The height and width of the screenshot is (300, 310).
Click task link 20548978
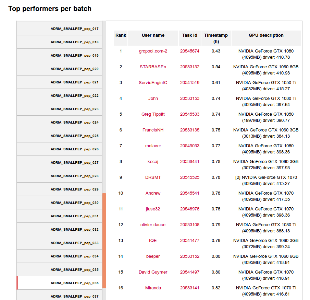(x=189, y=209)
